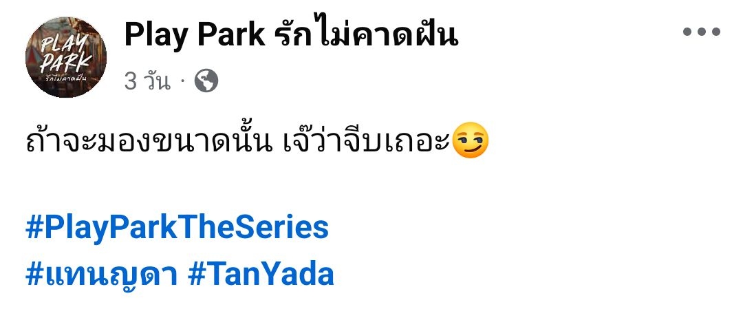Open the #TanYada hashtag link

[x=261, y=274]
